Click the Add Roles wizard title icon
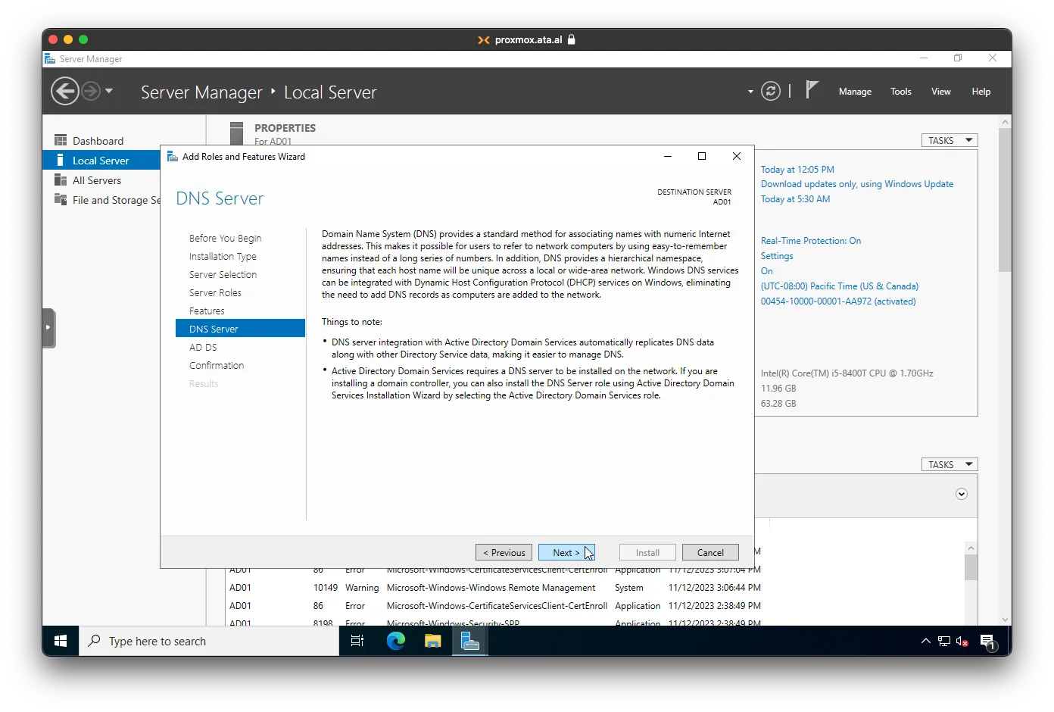Screen dimensions: 1054x712 [x=172, y=156]
